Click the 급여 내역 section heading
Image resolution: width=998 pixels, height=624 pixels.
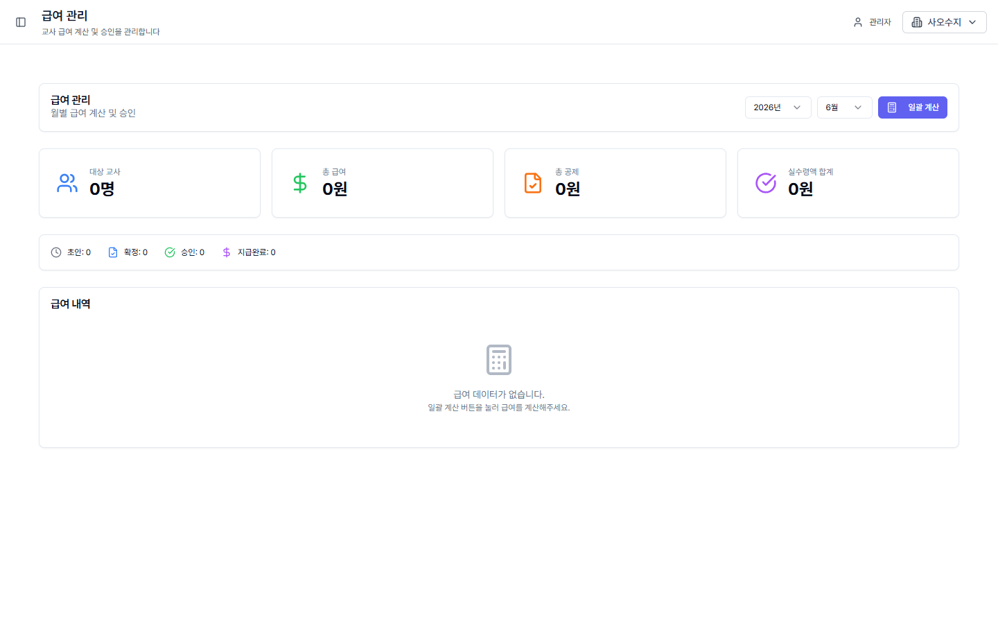point(71,304)
